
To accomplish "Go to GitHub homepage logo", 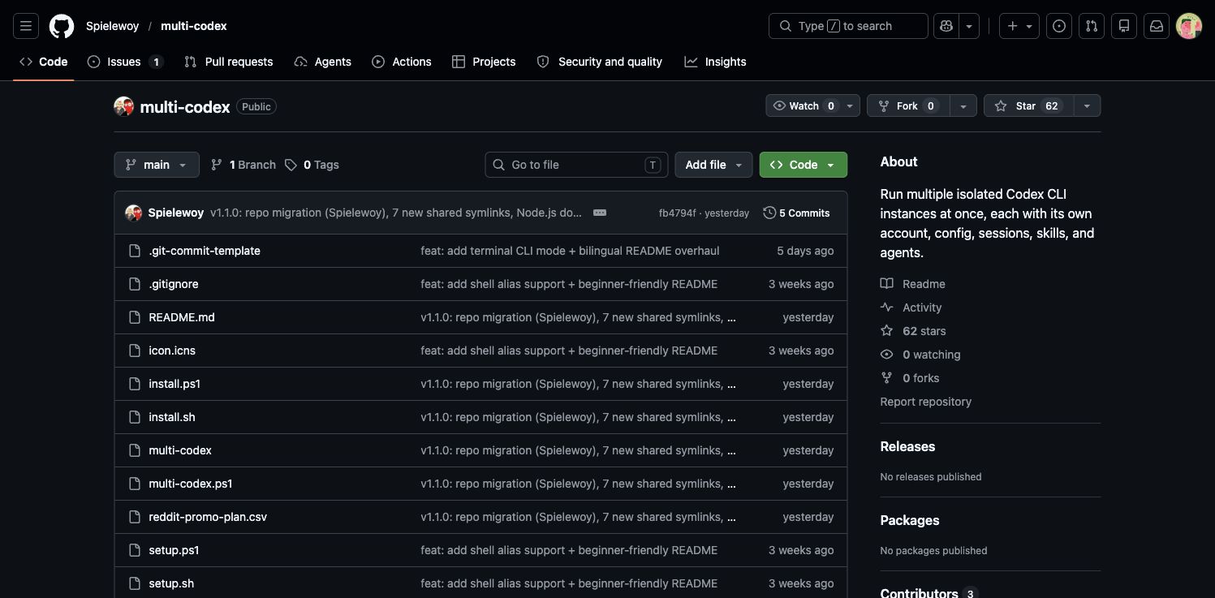I will point(62,26).
